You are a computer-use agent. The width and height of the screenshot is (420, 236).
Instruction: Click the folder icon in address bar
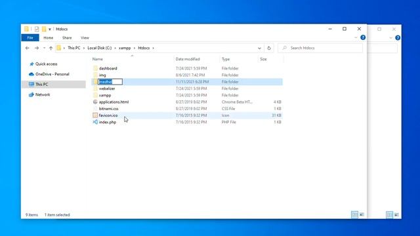click(58, 48)
